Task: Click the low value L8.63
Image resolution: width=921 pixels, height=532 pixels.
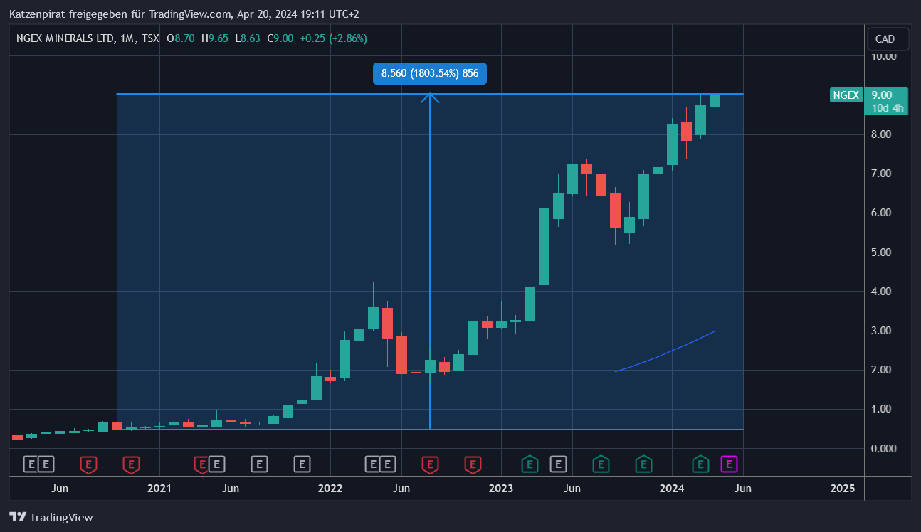Action: coord(247,38)
